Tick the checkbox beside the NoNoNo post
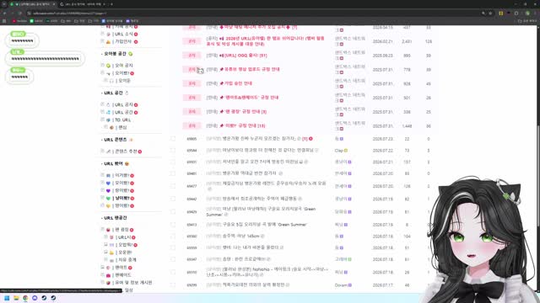The width and height of the screenshot is (540, 303). pos(173,272)
